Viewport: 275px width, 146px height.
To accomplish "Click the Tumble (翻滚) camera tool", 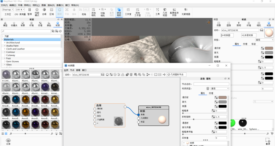I will coord(60,12).
